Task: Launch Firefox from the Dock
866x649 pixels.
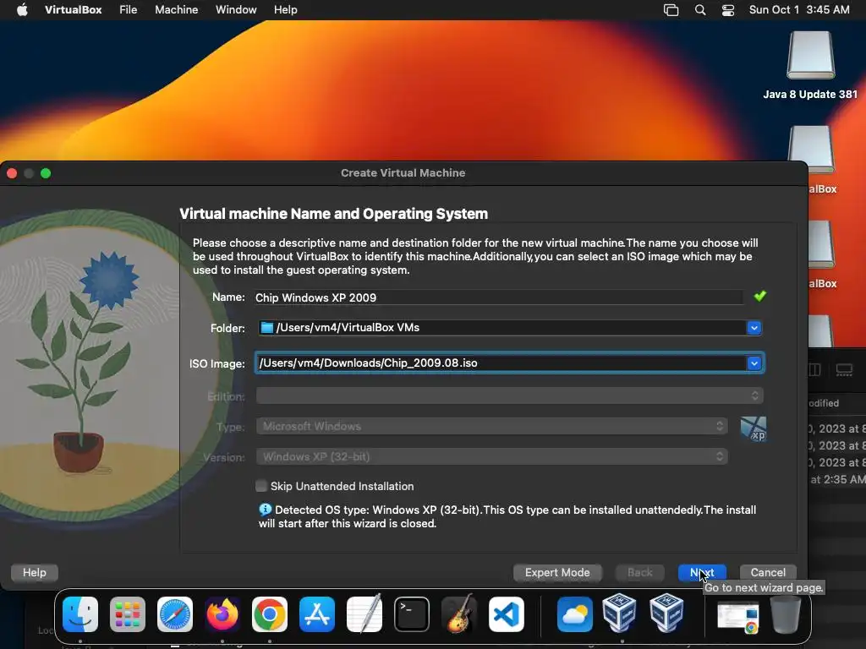Action: coord(222,614)
